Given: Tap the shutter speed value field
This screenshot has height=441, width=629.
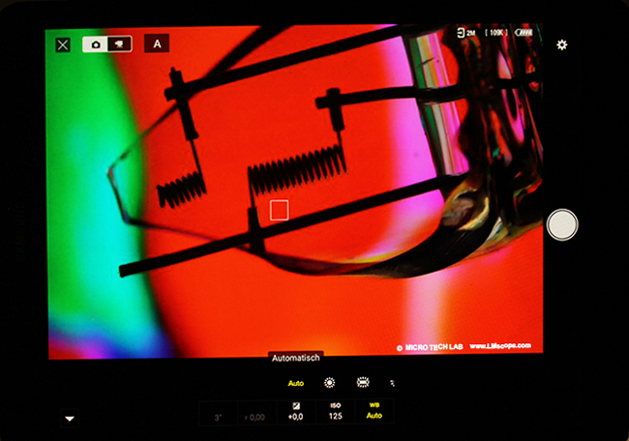Looking at the screenshot, I should (x=219, y=417).
